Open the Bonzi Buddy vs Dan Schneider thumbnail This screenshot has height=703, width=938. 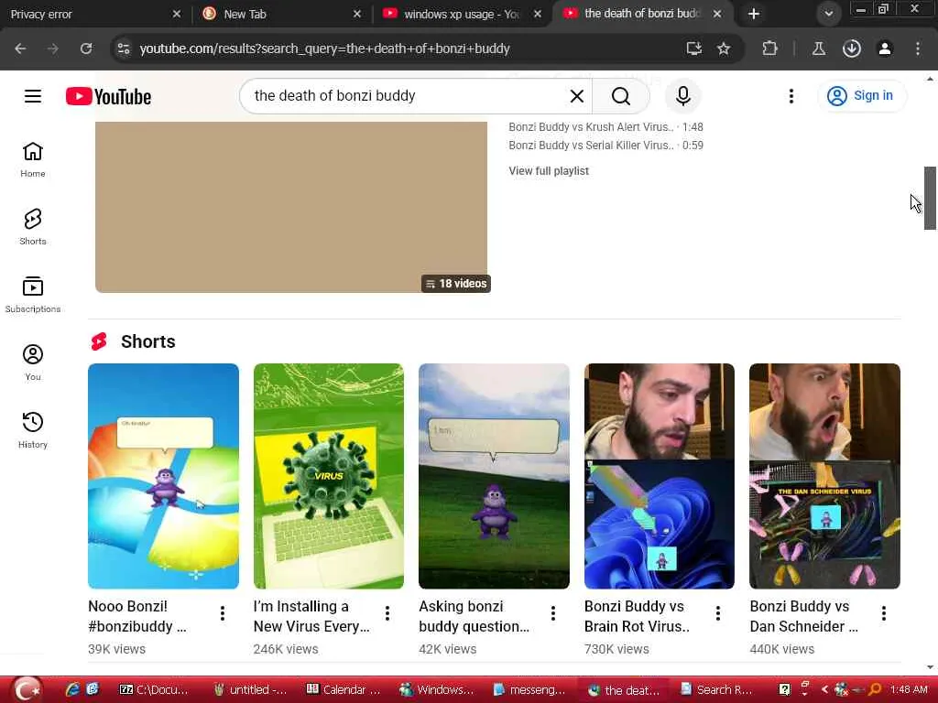pos(824,476)
